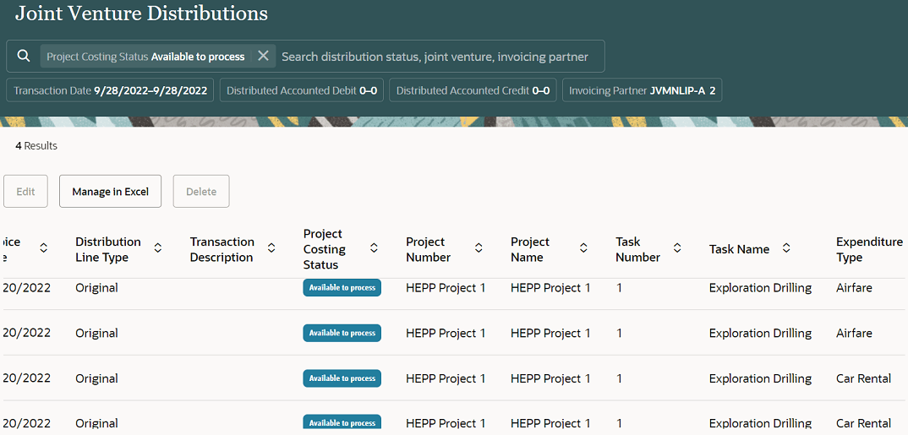Click first row's Available to process badge
908x435 pixels.
tap(342, 288)
